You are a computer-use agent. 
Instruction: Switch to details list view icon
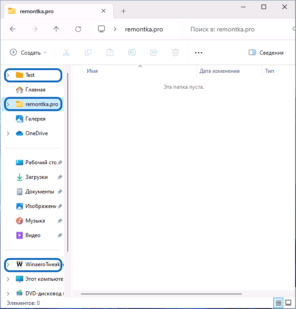(x=278, y=303)
